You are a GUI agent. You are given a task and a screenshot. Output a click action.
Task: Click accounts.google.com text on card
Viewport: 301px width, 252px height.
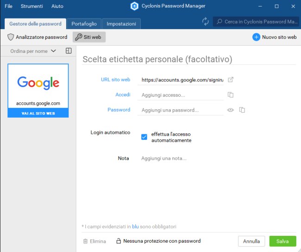click(38, 103)
